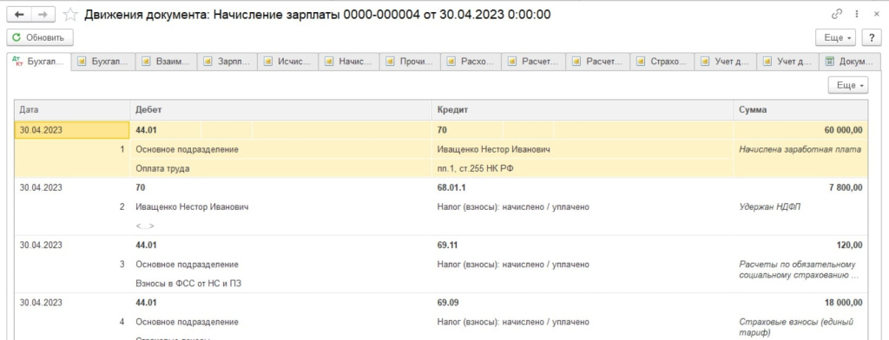The height and width of the screenshot is (340, 889).
Task: Switch to the Страхо... tab
Action: [x=662, y=62]
